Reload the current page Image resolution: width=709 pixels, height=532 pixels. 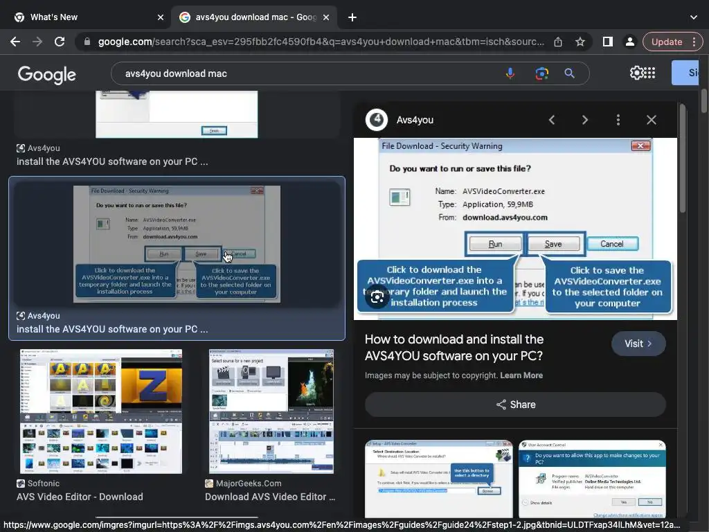(x=60, y=42)
